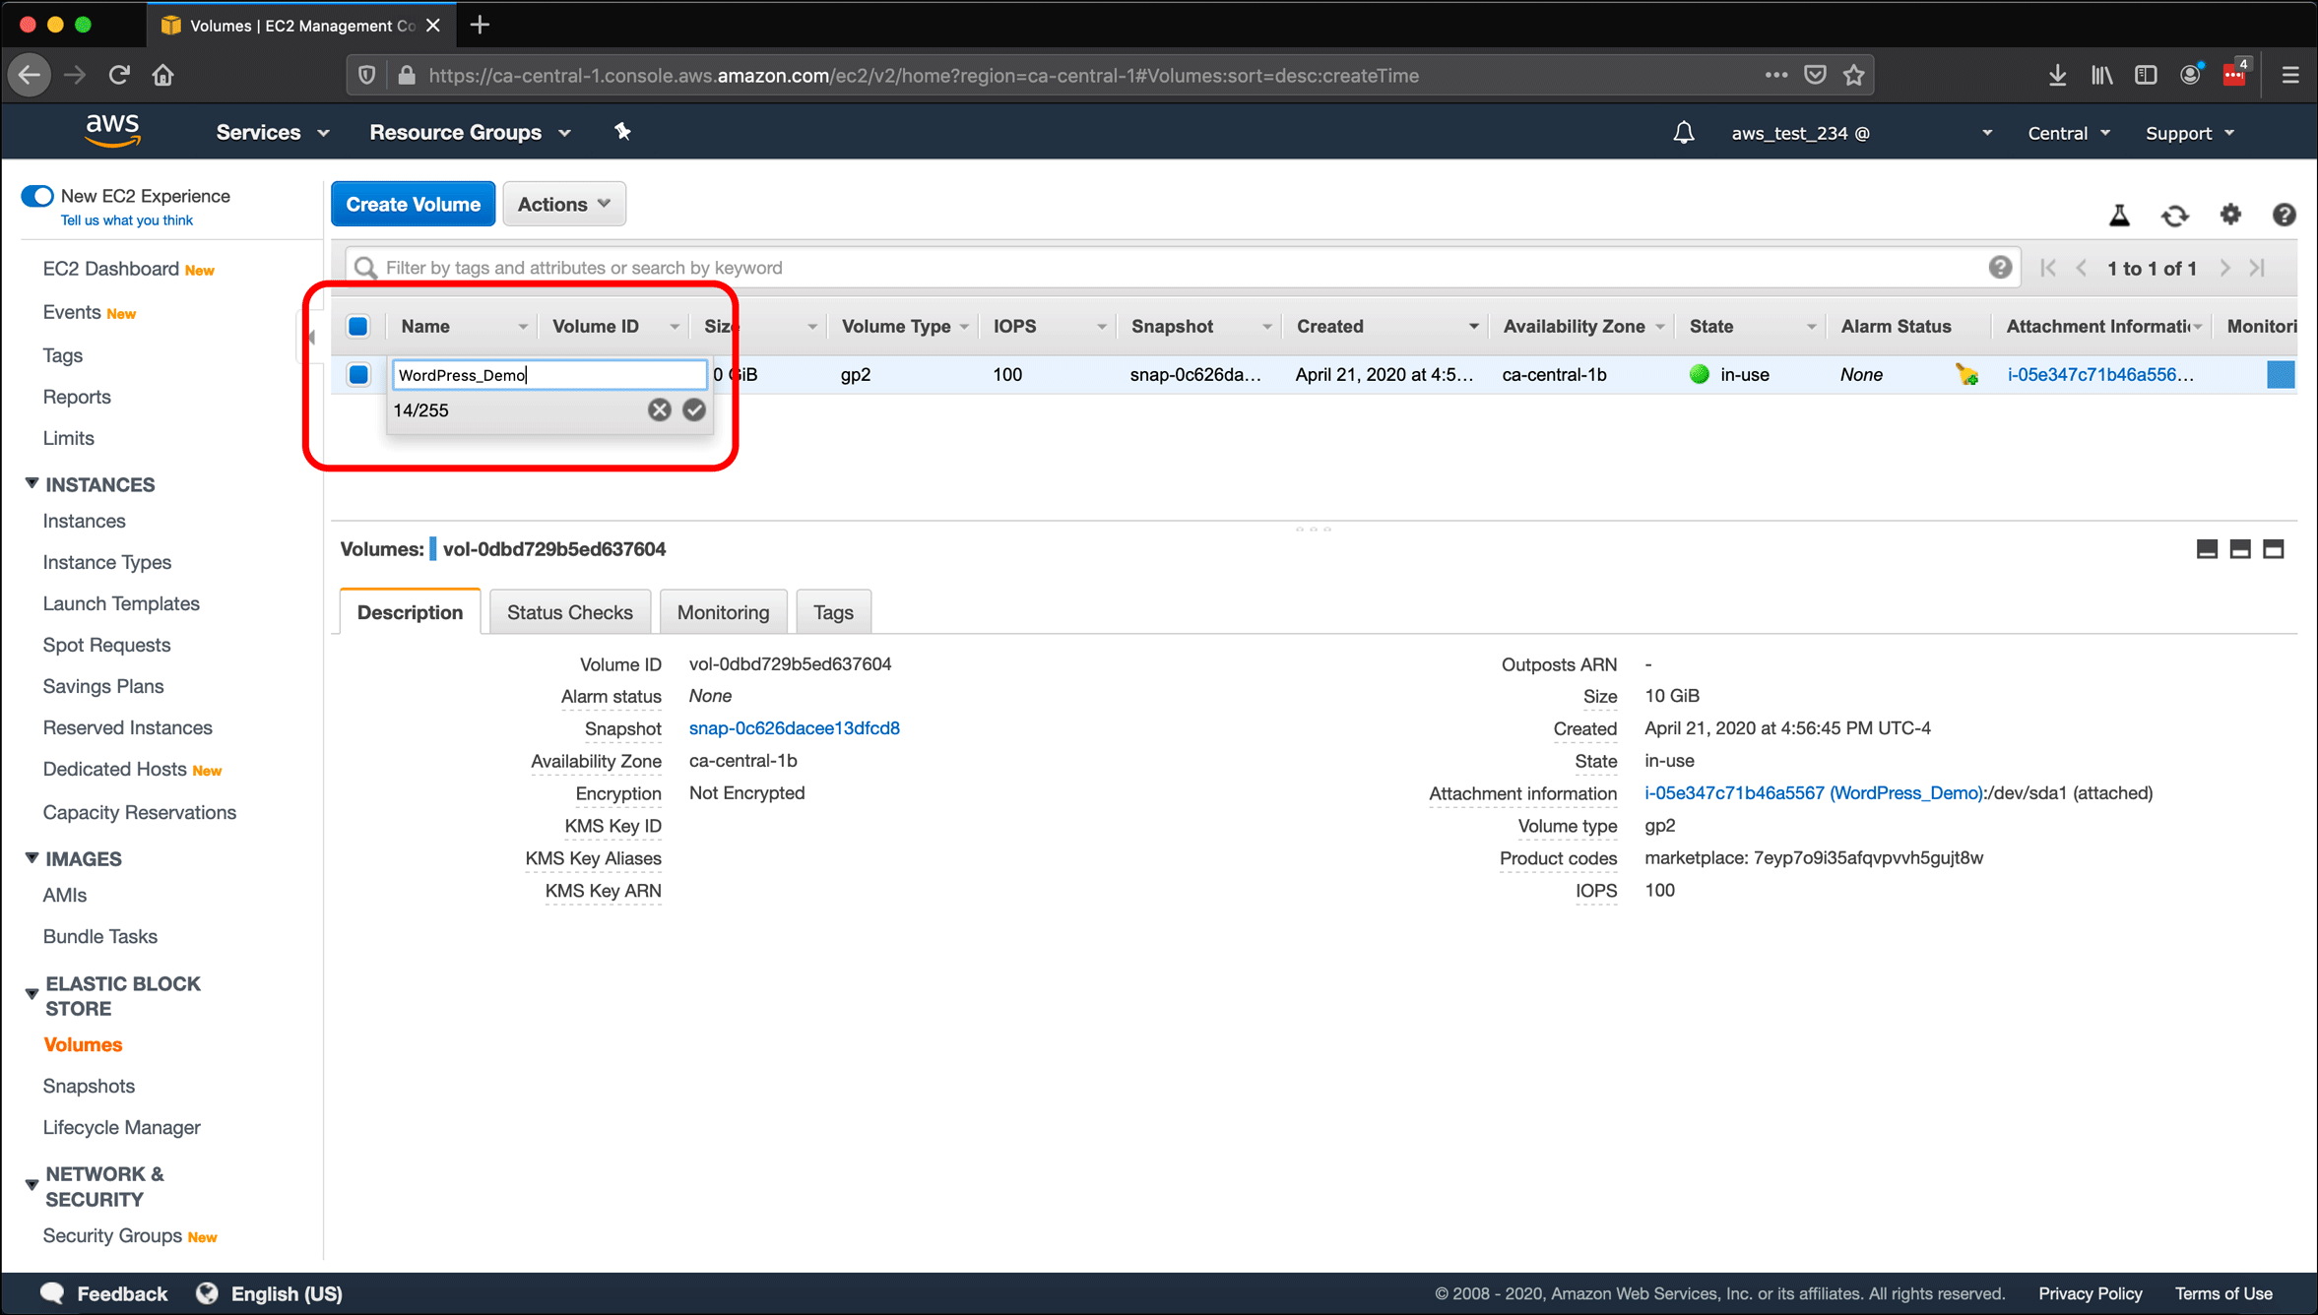The width and height of the screenshot is (2318, 1315).
Task: Select the Status Checks tab
Action: (x=568, y=611)
